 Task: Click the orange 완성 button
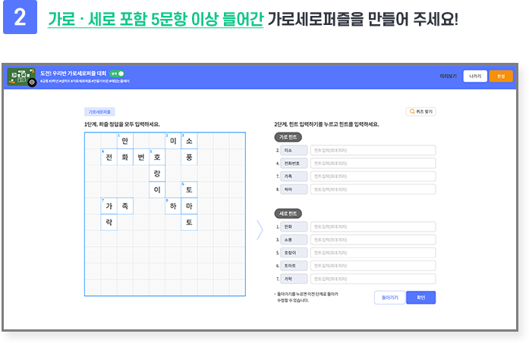[501, 76]
